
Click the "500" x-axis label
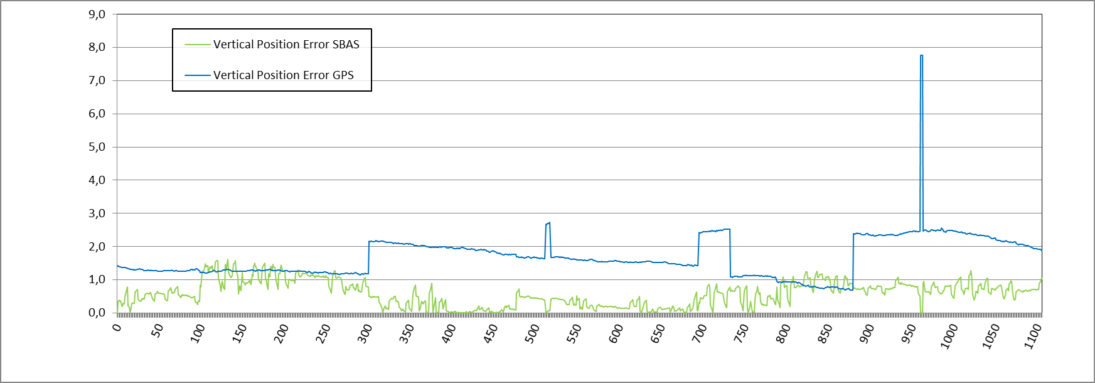tap(532, 333)
